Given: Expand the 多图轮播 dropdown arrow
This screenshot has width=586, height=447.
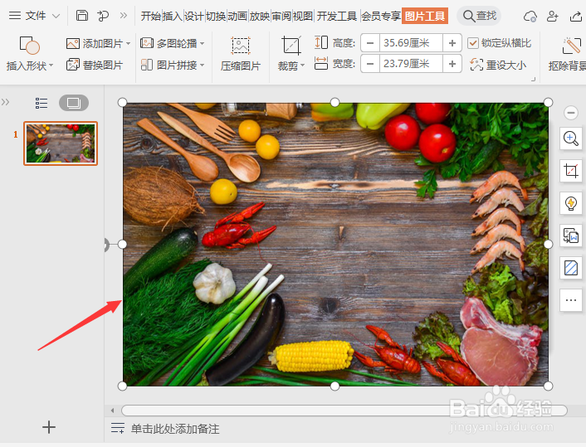Looking at the screenshot, I should 203,44.
